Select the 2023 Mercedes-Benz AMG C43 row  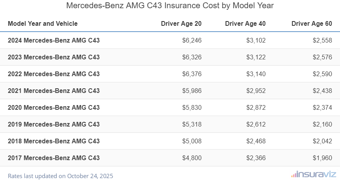click(54, 57)
